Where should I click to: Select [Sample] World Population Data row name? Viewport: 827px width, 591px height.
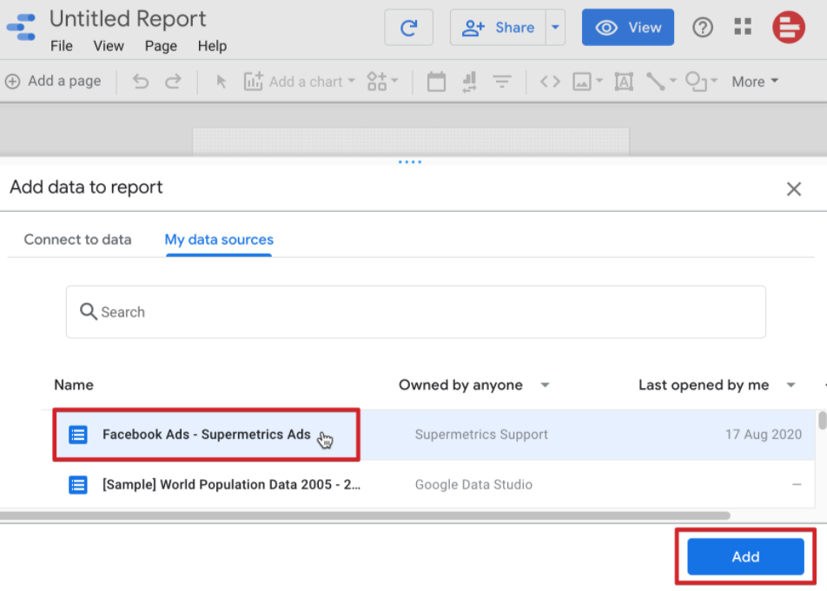point(232,485)
